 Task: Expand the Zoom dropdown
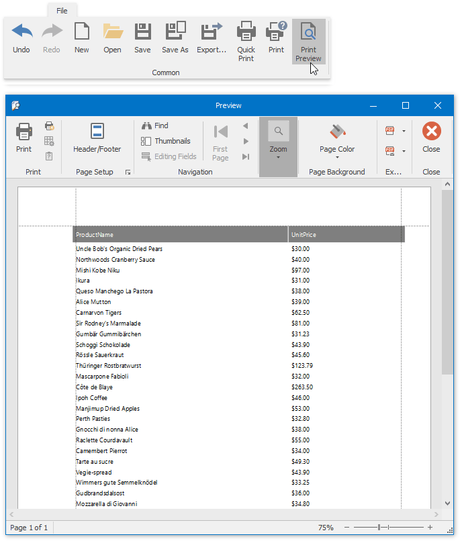pos(278,158)
